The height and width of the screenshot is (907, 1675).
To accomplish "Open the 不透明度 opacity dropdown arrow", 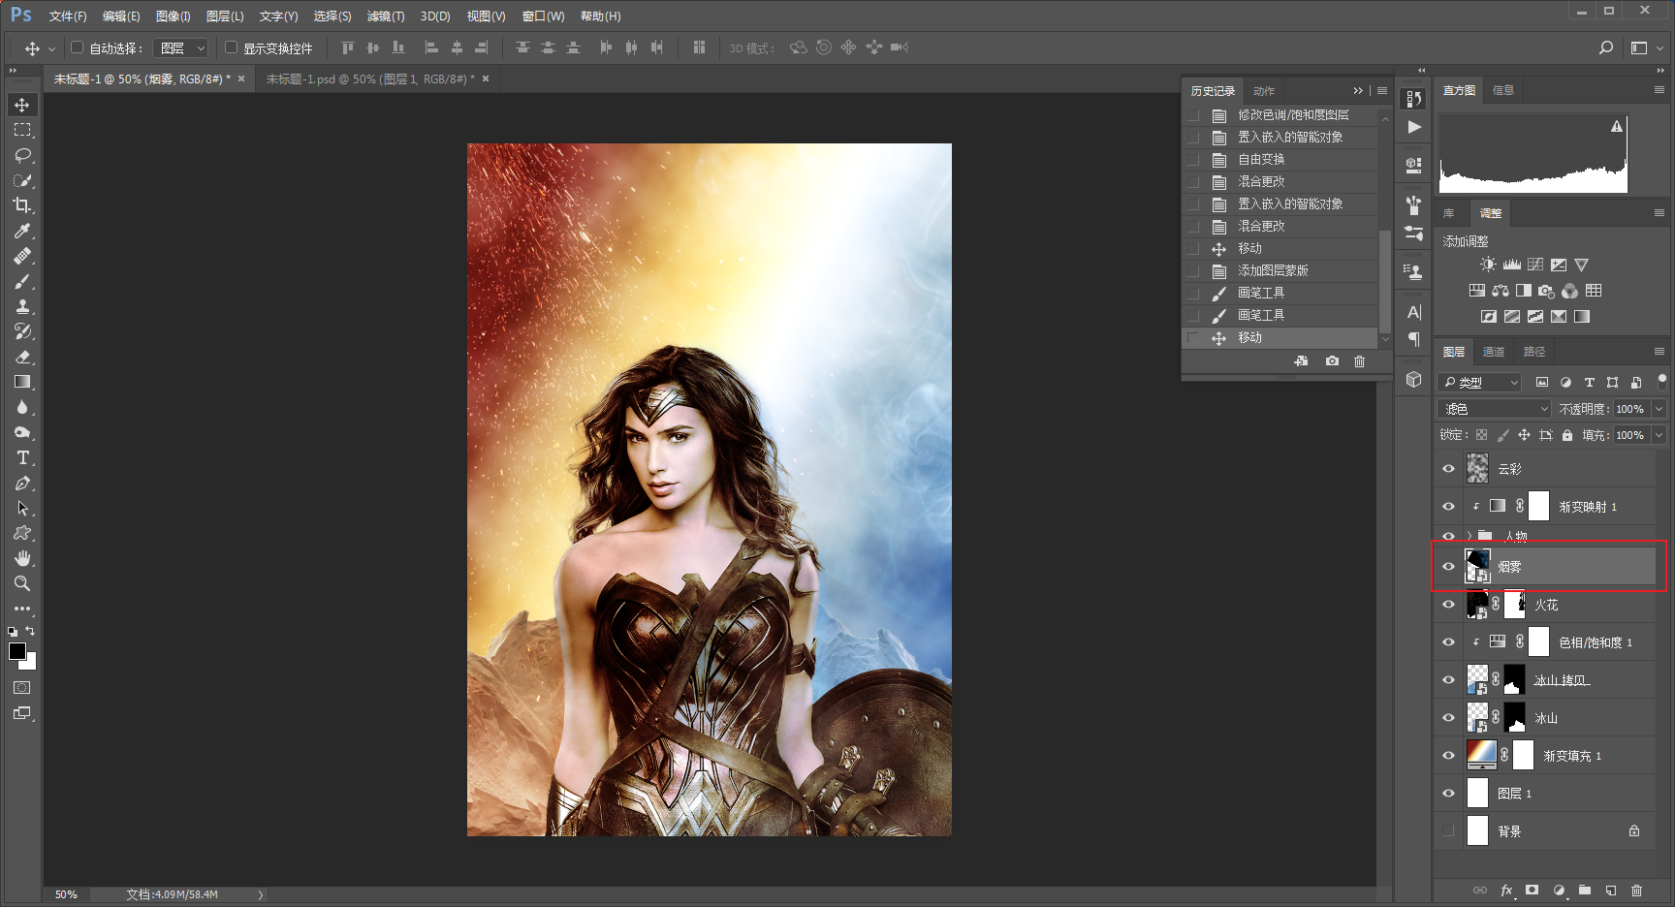I will (1659, 409).
